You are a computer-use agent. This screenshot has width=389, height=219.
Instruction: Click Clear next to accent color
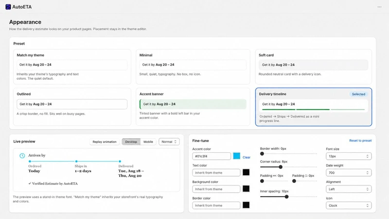click(247, 157)
